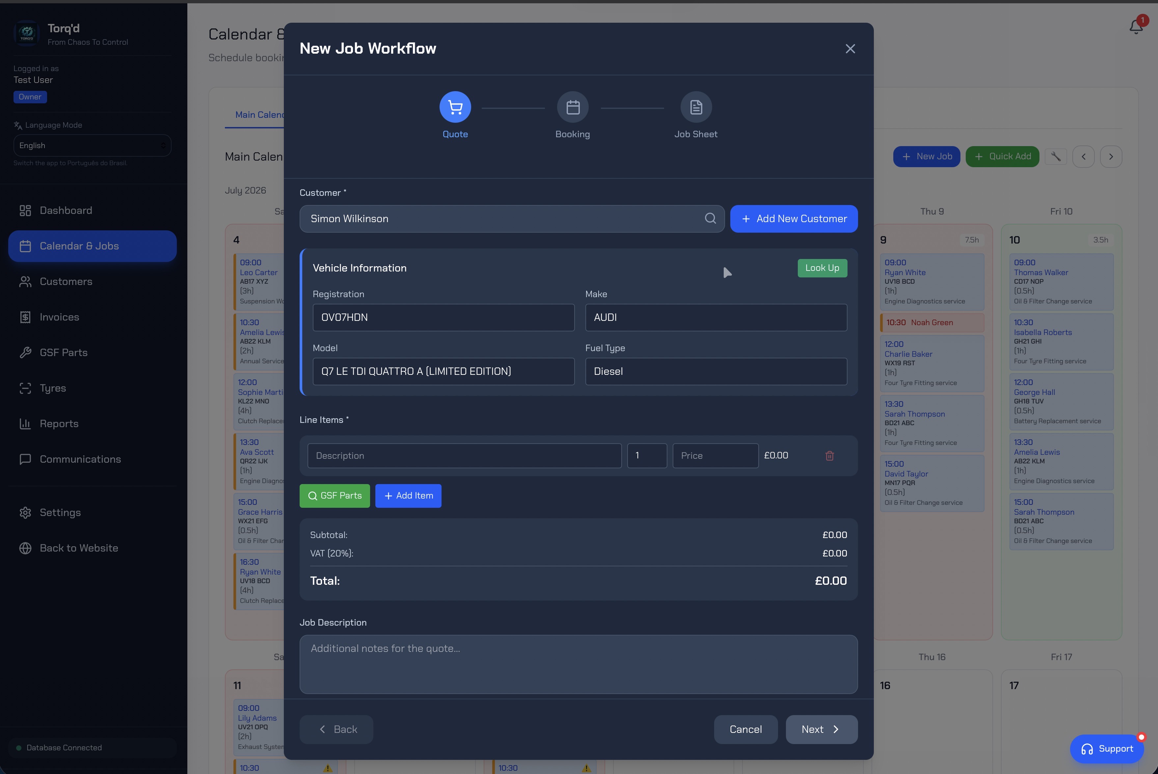Click the green Look Up button
The height and width of the screenshot is (774, 1158).
(822, 268)
